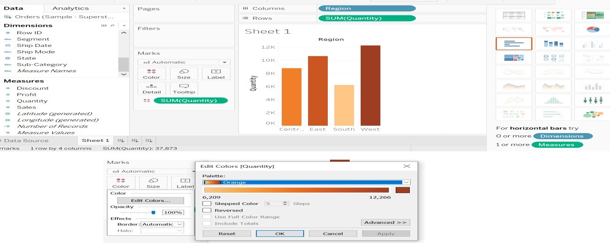Select the area chart (continuous) in Show Me
The width and height of the screenshot is (610, 243).
514,86
